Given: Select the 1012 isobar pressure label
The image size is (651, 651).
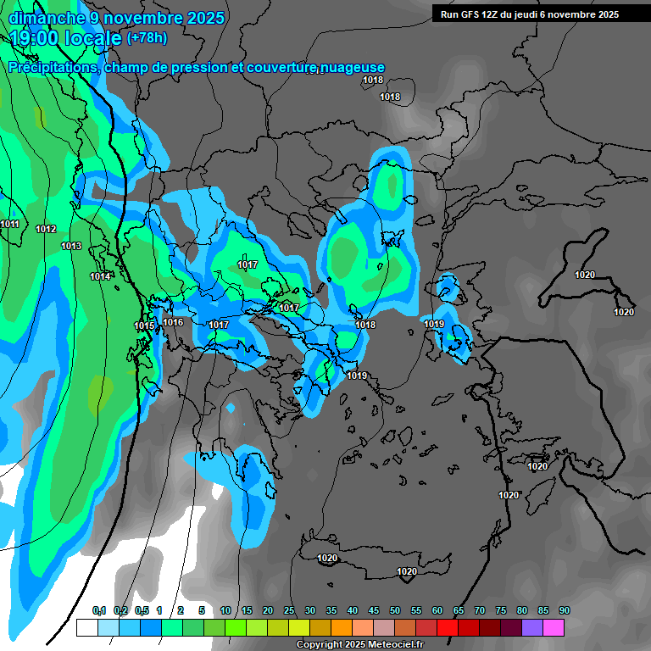Looking at the screenshot, I should click(46, 230).
